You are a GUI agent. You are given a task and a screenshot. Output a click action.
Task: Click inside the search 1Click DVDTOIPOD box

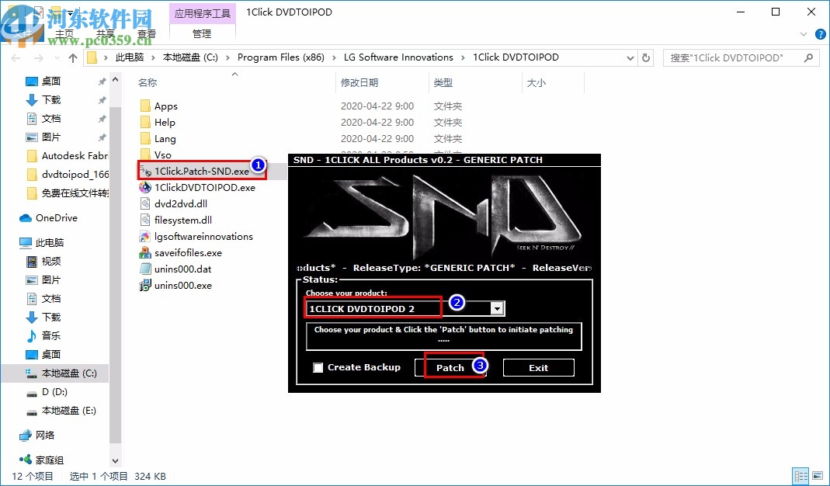(x=738, y=57)
